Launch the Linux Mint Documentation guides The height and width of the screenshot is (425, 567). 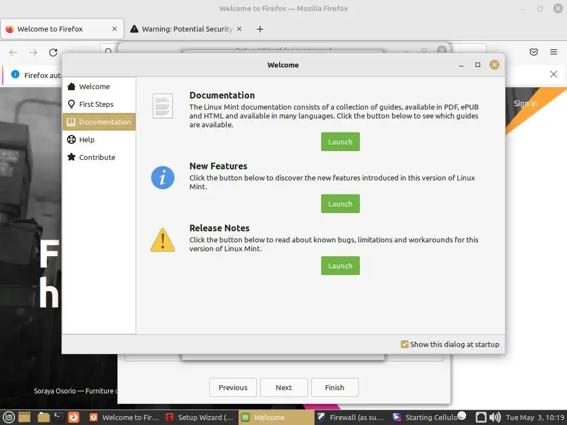point(341,142)
